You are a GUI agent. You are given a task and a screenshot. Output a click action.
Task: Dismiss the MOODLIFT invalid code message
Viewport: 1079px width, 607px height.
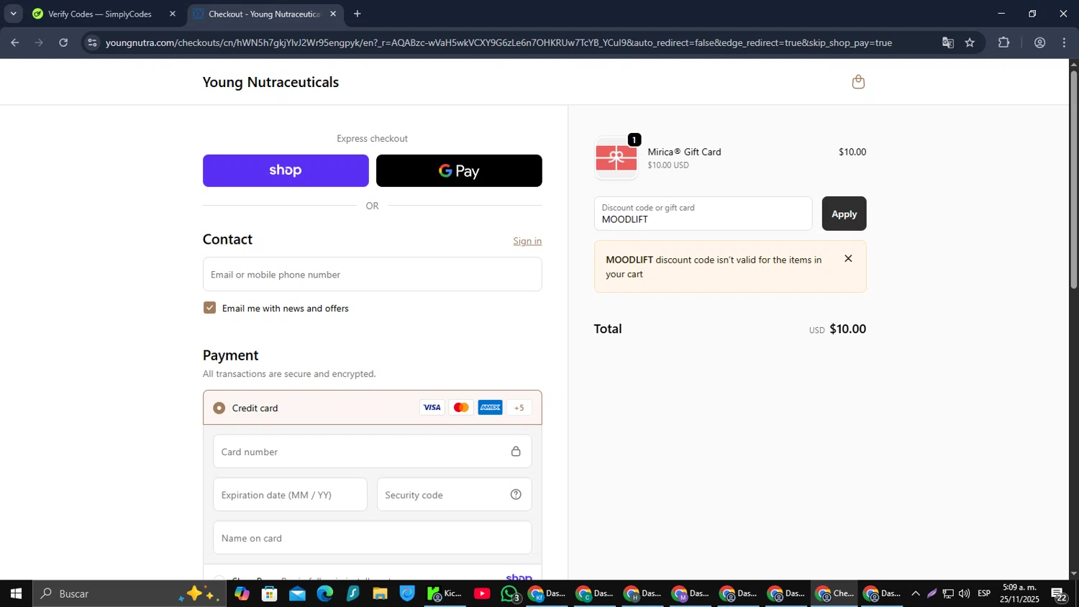click(848, 259)
